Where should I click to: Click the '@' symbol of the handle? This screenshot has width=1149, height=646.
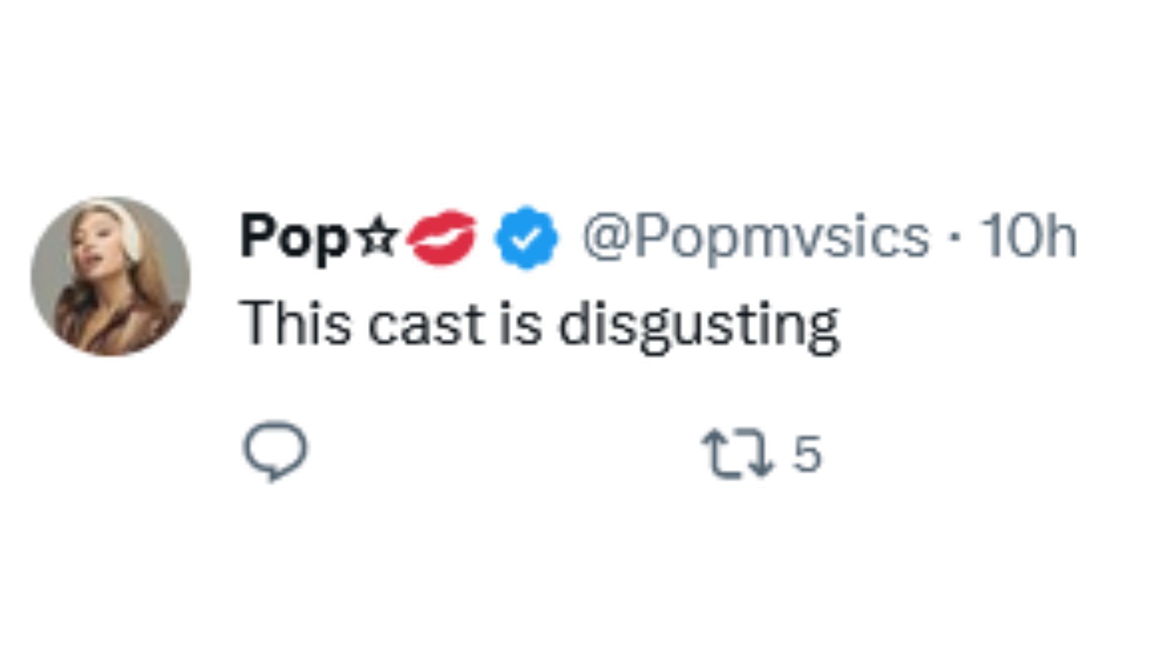[604, 237]
